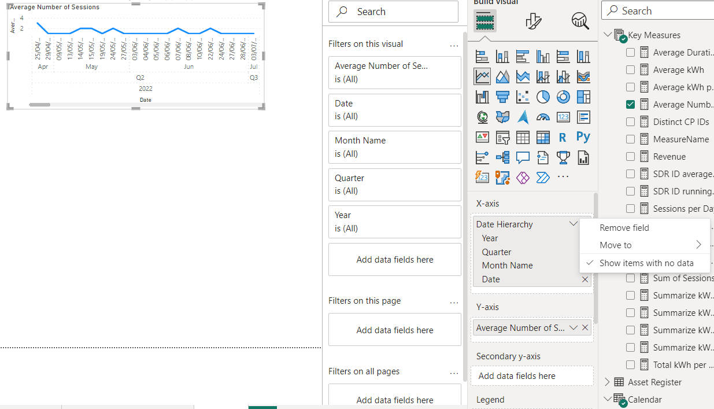Screen dimensions: 714x409
Task: Select the KPI visual
Action: pyautogui.click(x=482, y=137)
